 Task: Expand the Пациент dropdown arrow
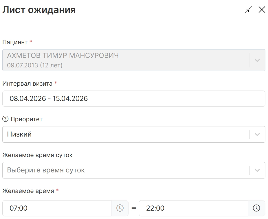pos(257,60)
